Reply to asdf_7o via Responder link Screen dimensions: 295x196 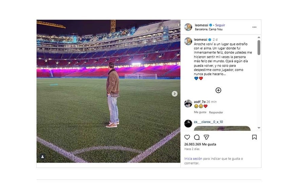[216, 112]
